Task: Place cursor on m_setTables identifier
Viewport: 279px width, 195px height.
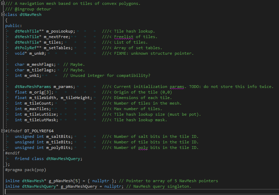Action: click(59, 48)
